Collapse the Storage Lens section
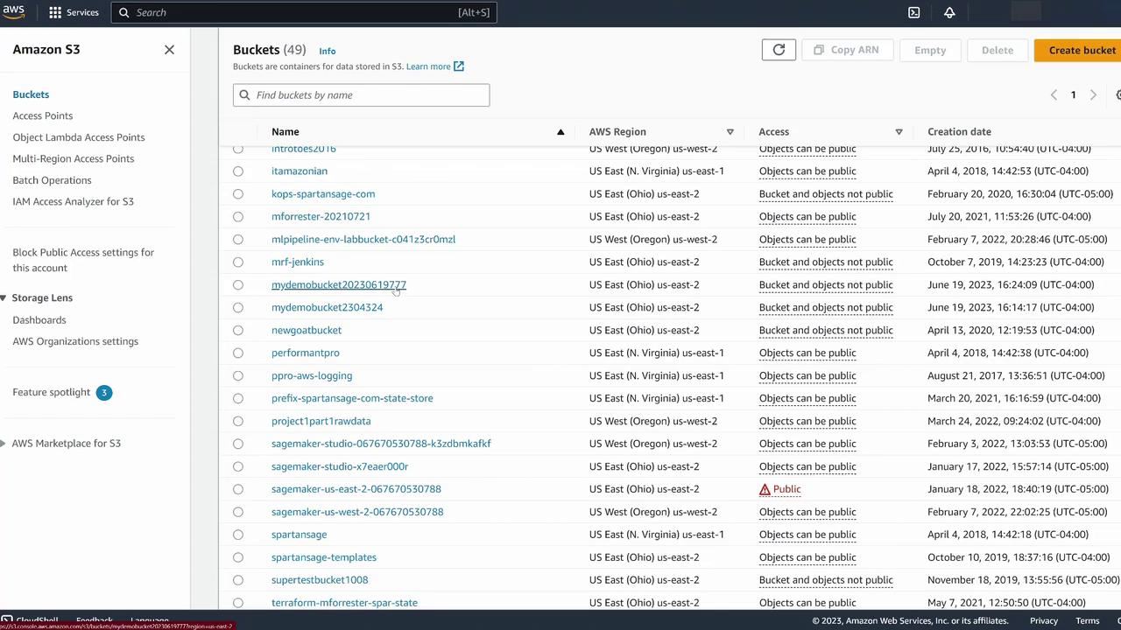The width and height of the screenshot is (1121, 630). pos(4,298)
